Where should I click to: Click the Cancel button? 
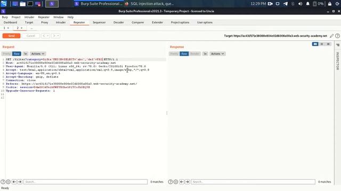pyautogui.click(x=31, y=36)
